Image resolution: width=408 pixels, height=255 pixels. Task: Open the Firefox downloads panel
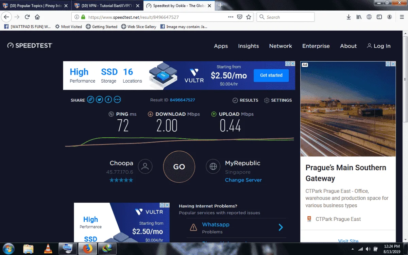click(x=348, y=17)
